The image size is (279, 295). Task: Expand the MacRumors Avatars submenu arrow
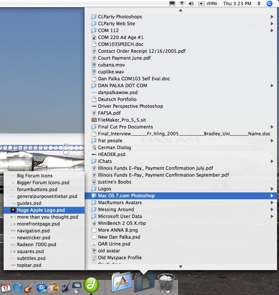click(272, 203)
